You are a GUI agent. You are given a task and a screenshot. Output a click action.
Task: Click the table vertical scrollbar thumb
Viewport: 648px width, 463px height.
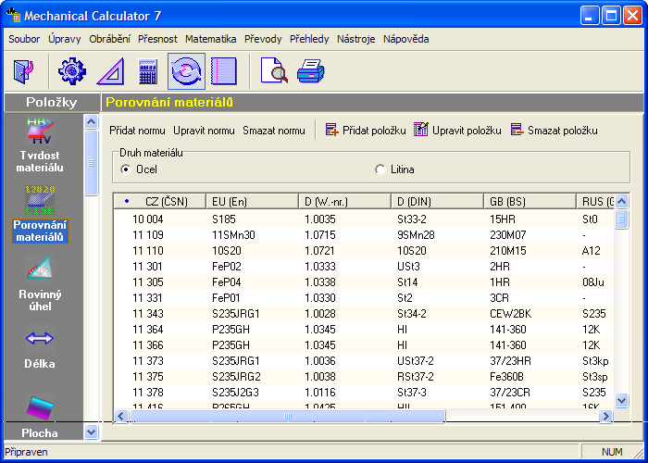pos(621,219)
